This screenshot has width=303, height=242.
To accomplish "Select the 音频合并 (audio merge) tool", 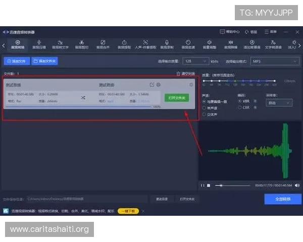I will point(103,44).
